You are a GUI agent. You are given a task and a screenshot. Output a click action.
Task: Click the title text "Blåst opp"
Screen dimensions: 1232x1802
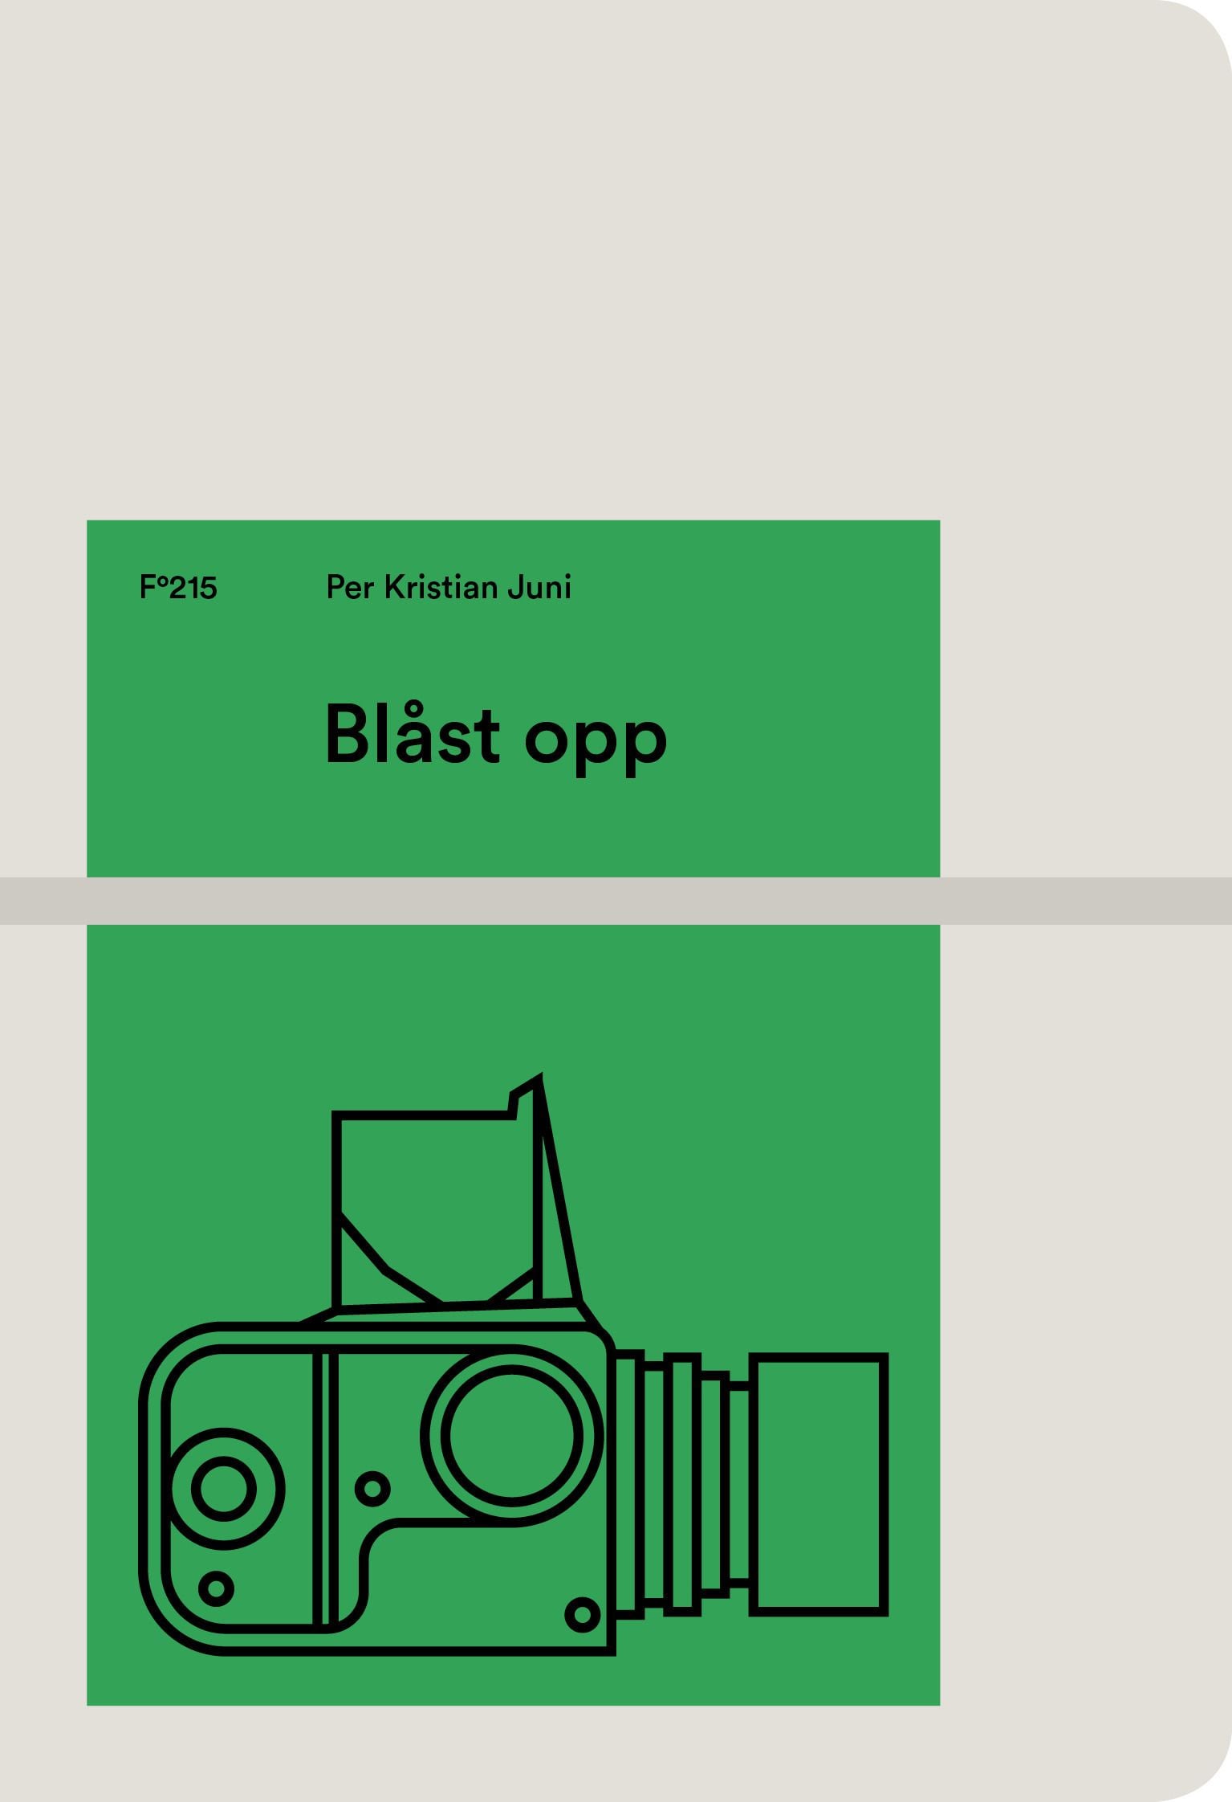tap(496, 738)
